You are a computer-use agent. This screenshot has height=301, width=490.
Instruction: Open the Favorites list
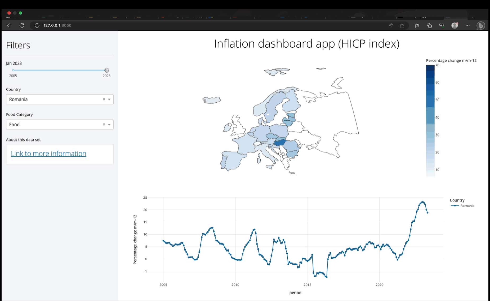417,25
